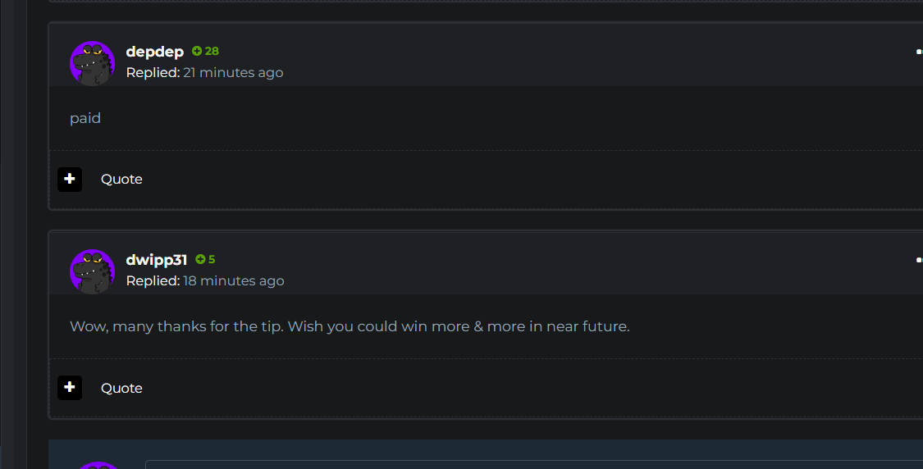
Task: Open post options menu on depdep's reply
Action: click(918, 52)
